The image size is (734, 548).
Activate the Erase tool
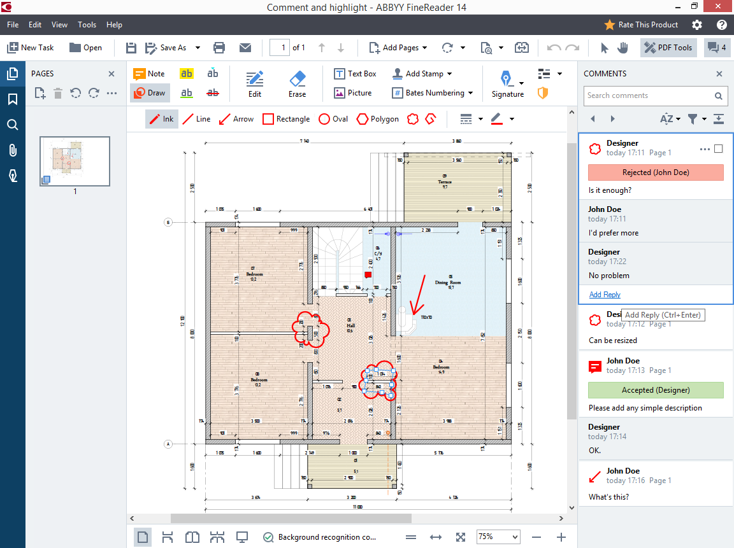pyautogui.click(x=298, y=84)
